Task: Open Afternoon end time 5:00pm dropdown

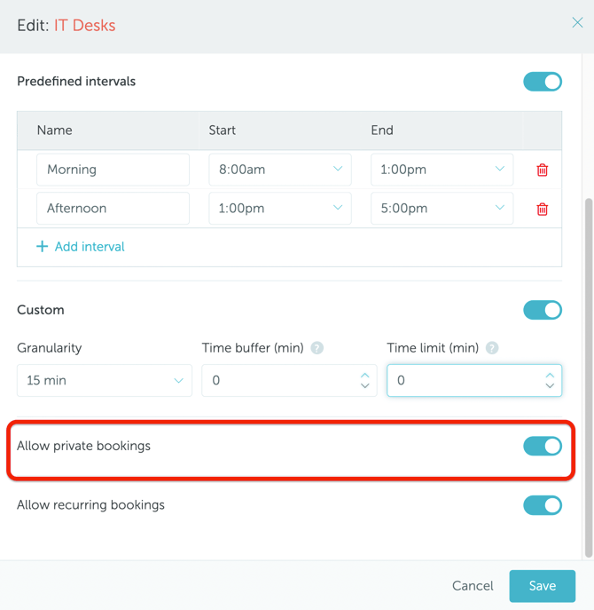Action: 442,209
